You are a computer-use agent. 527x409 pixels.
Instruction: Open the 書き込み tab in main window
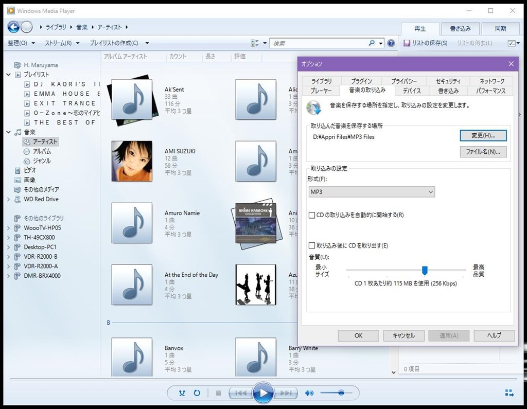point(460,29)
